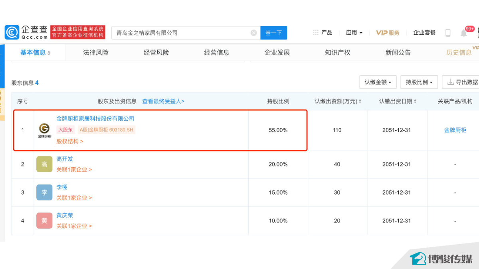The width and height of the screenshot is (479, 269).
Task: Go to the 经营信息 tab
Action: 217,53
